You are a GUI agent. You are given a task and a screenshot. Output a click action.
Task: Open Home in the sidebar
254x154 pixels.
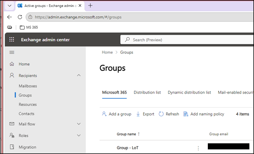click(x=24, y=64)
